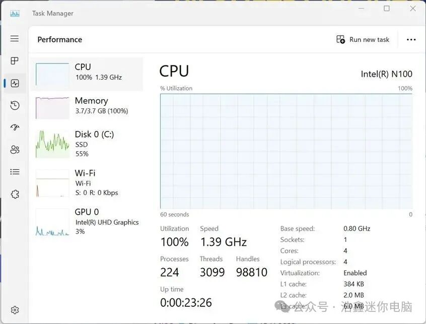Click the CPU utilization graph

pos(287,151)
